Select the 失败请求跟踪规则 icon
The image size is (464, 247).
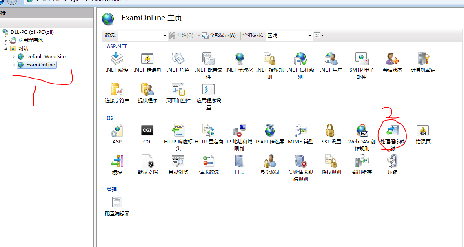pyautogui.click(x=301, y=161)
